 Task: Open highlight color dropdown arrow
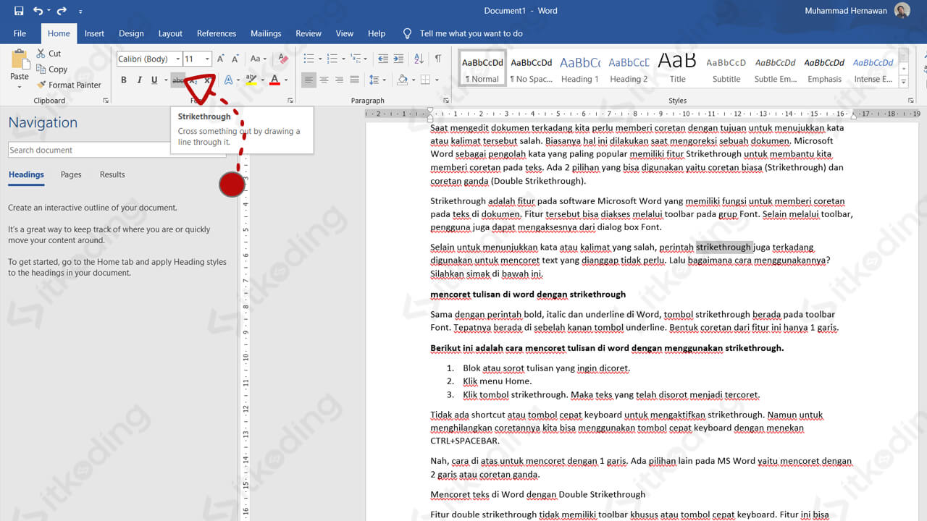pos(262,80)
